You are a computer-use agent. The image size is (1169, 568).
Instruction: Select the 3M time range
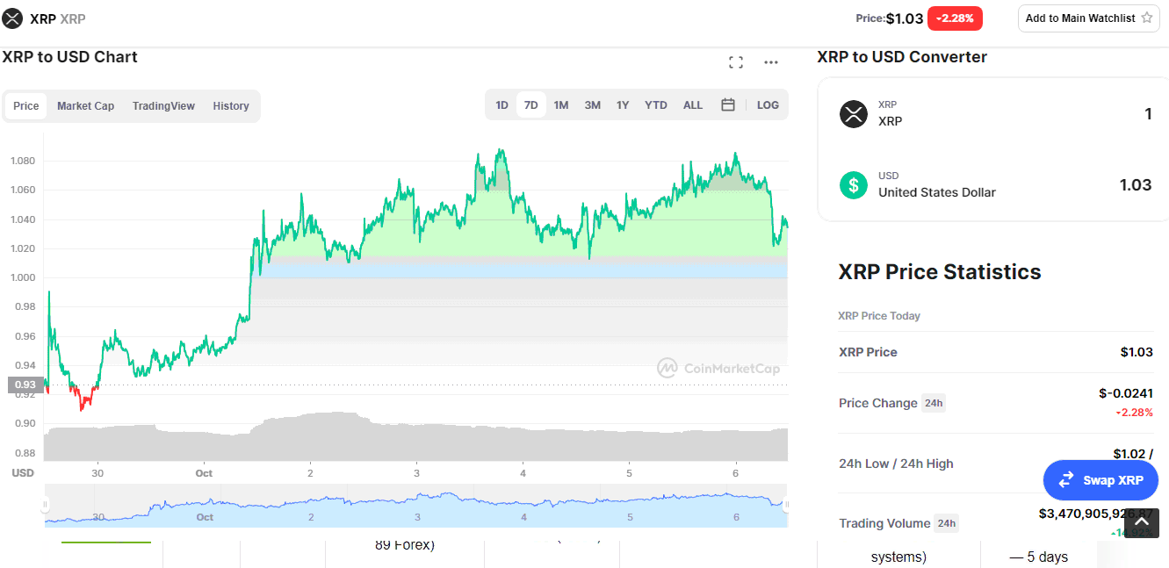tap(593, 105)
